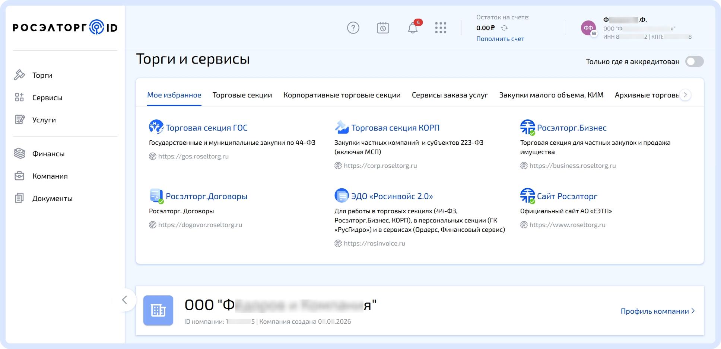The image size is (721, 349).
Task: Visit https://gos.roseltorg.ru URL
Action: [193, 156]
